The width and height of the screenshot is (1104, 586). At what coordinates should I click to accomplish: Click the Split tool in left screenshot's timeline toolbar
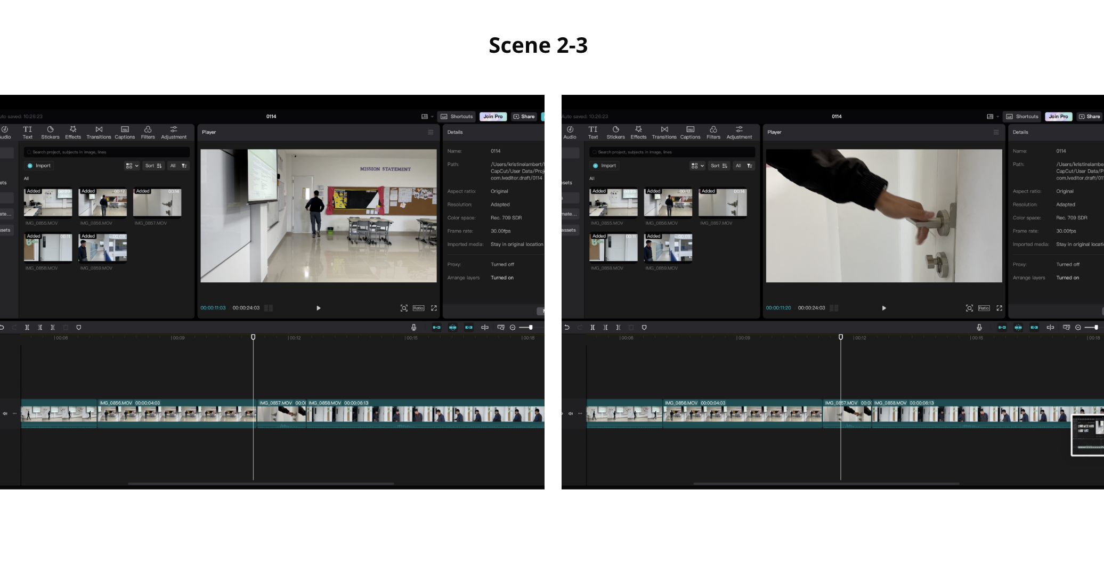point(27,328)
